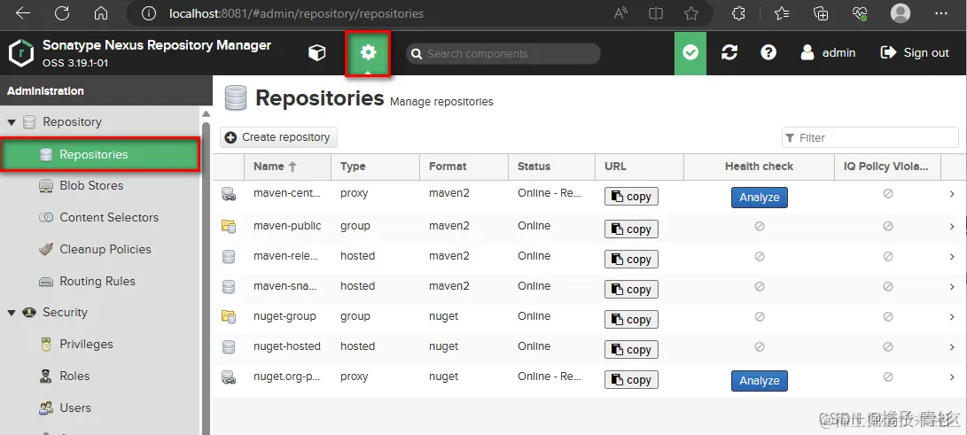
Task: Open Users in sidebar
Action: tap(75, 408)
